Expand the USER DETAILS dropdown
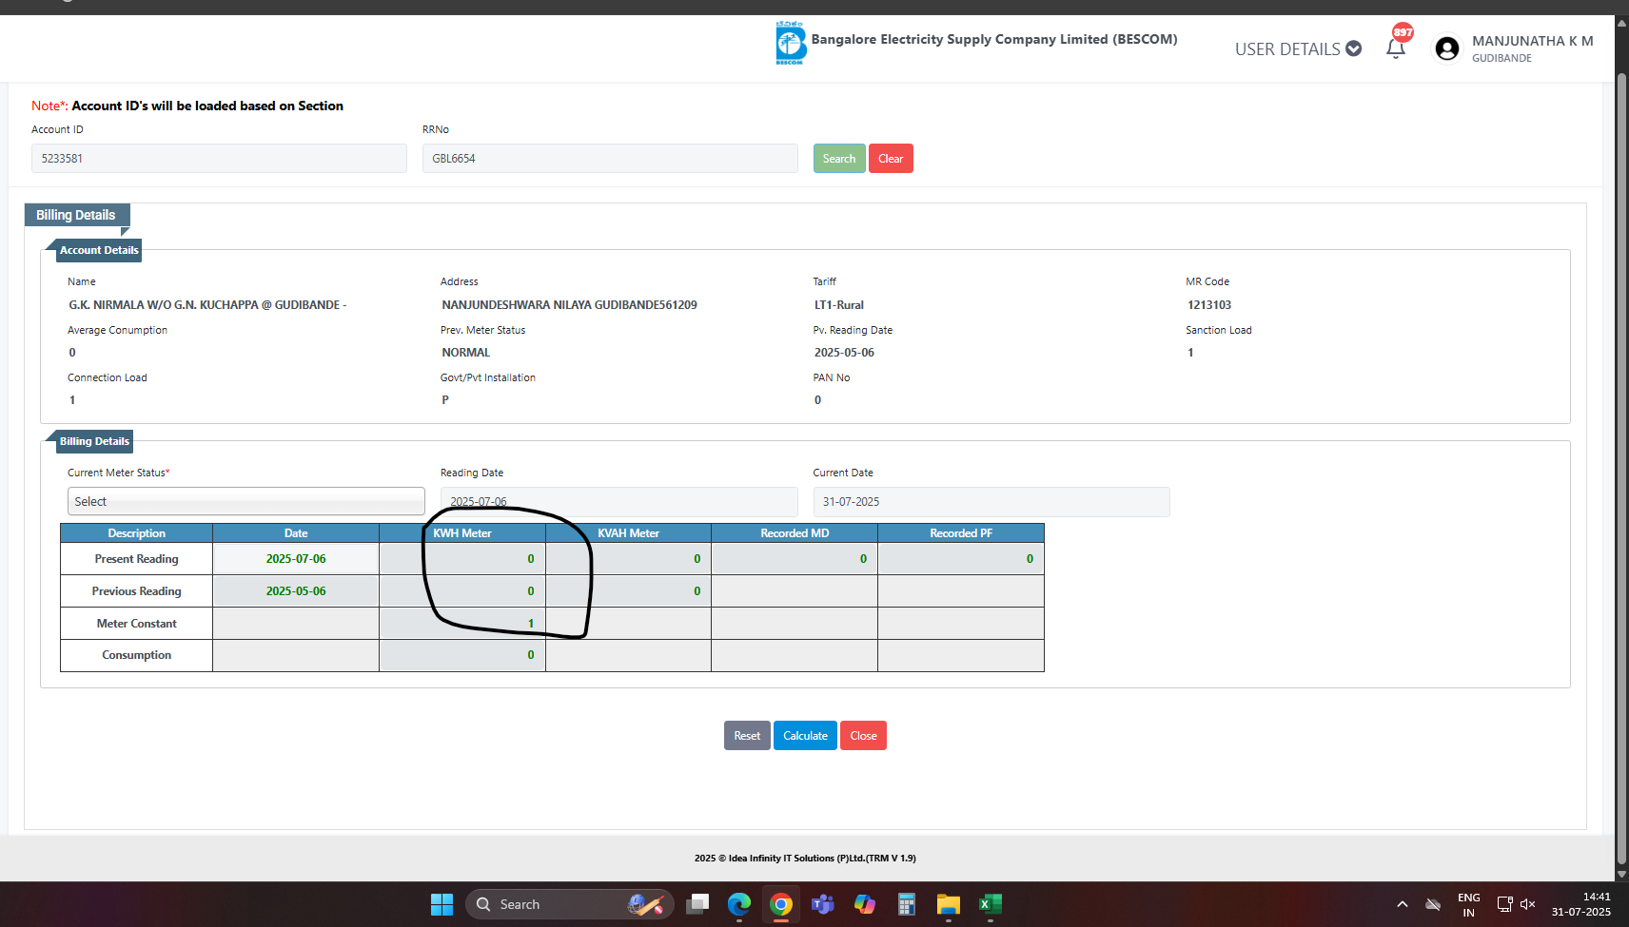The height and width of the screenshot is (927, 1629). (1298, 49)
